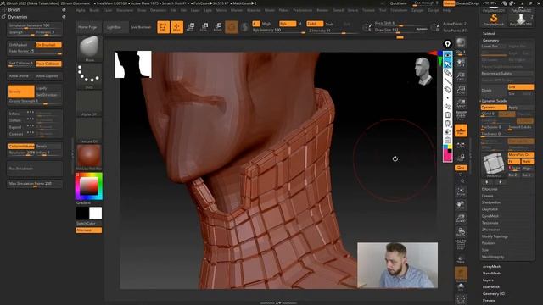Select the Rotate transform icon
This screenshot has width=543, height=305.
click(218, 27)
